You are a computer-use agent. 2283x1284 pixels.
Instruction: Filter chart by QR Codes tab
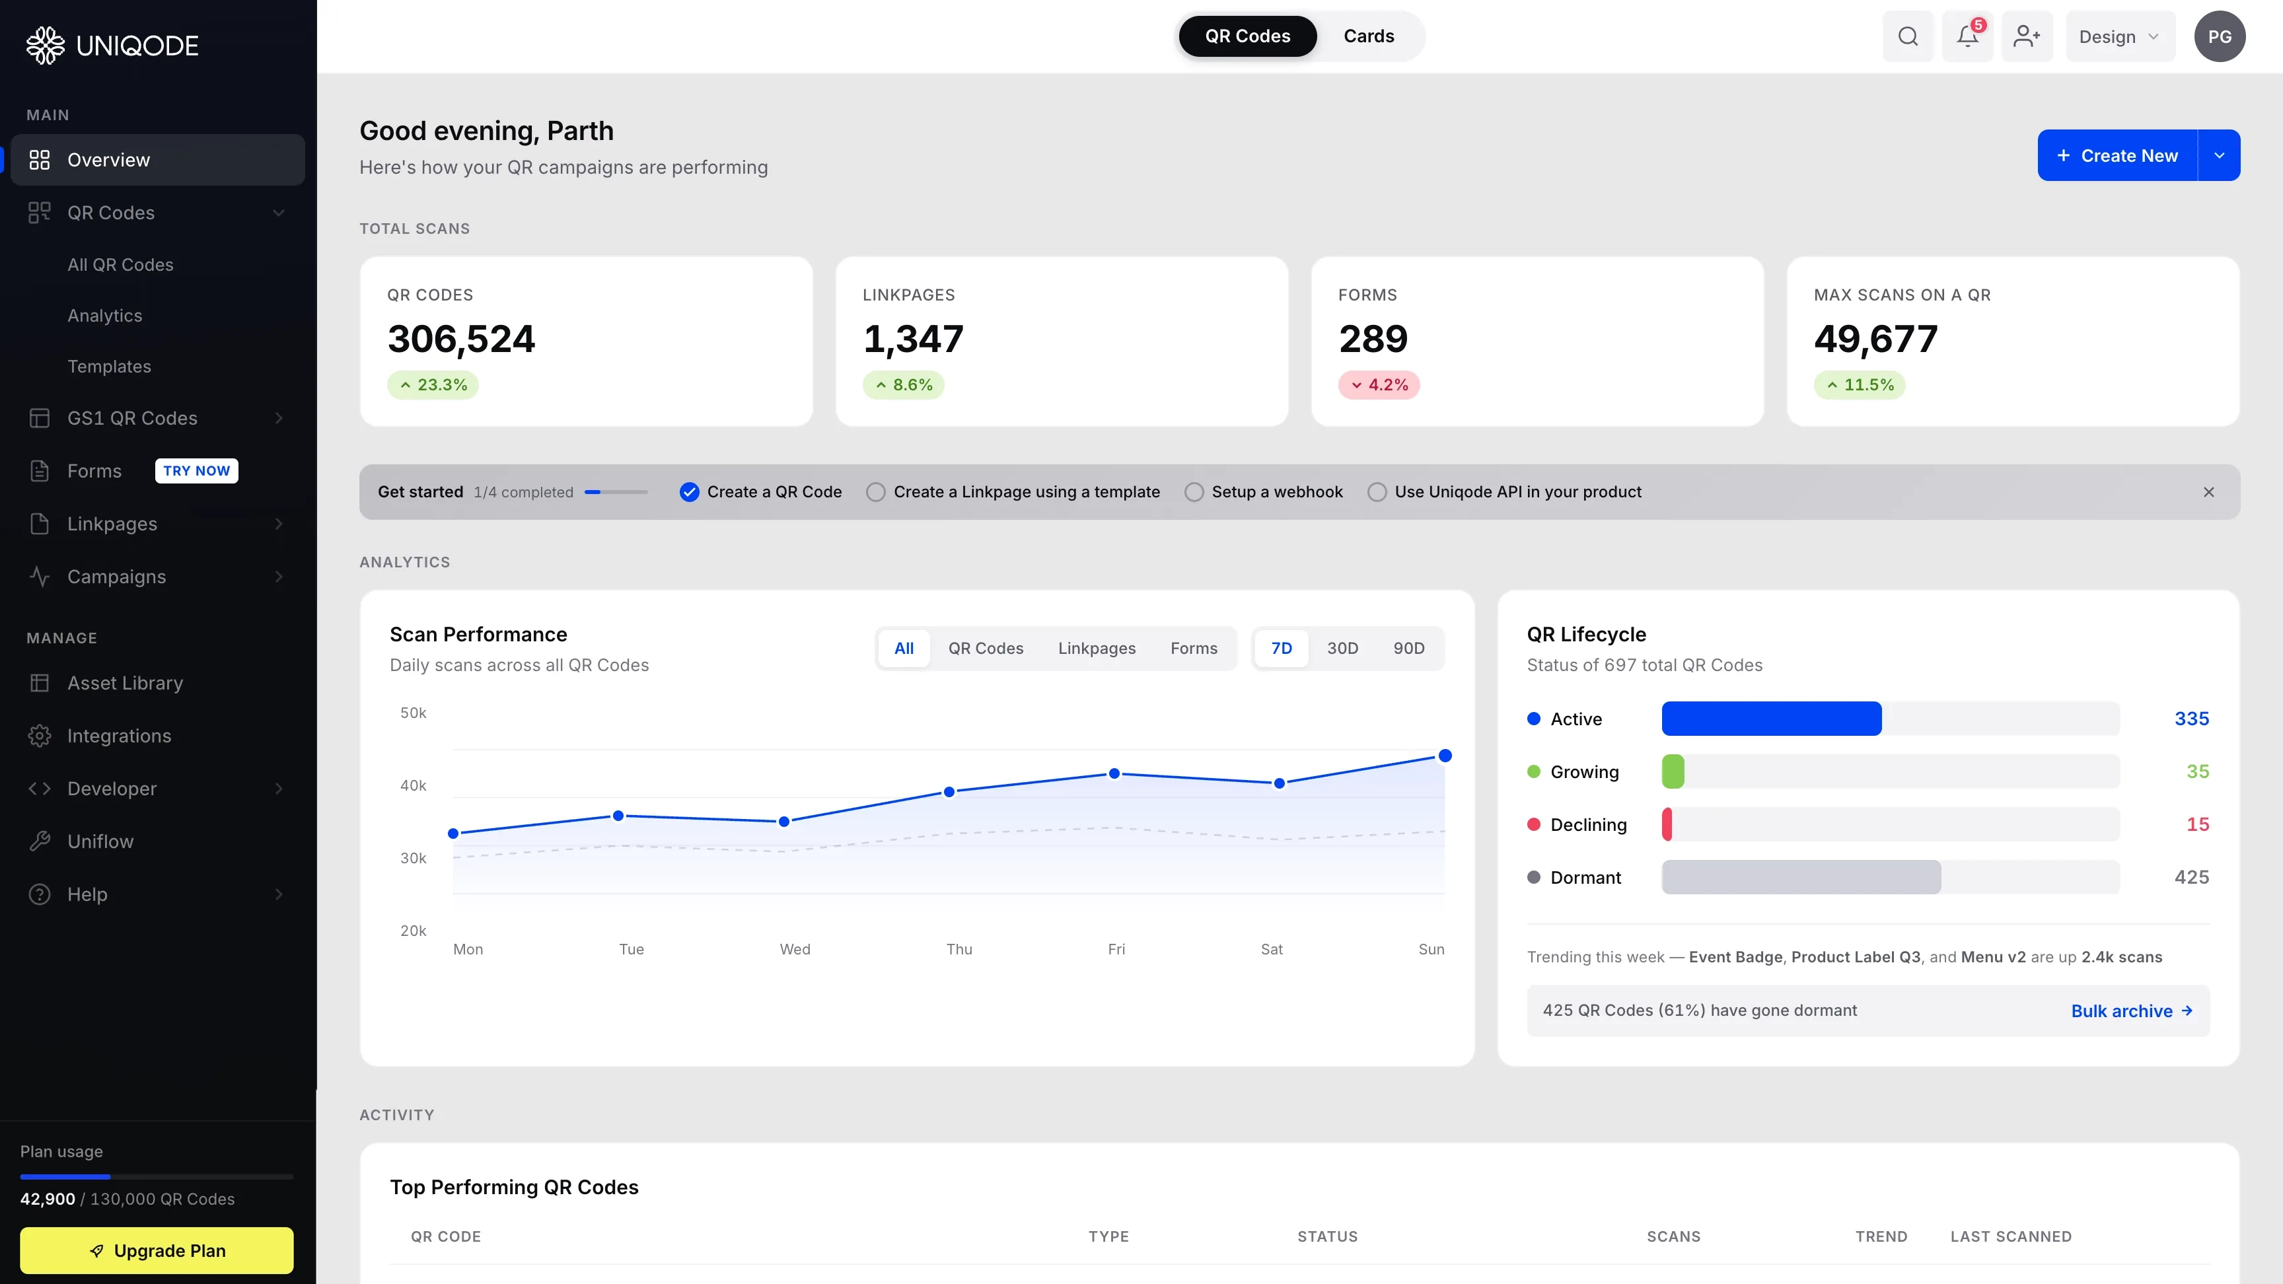click(x=986, y=649)
